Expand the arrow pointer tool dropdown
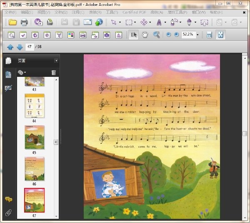Image resolution: width=250 pixels, height=223 pixels. (120, 22)
